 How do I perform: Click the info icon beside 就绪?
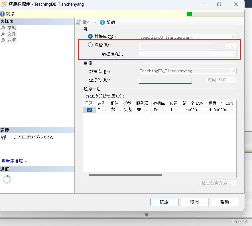pyautogui.click(x=2, y=14)
